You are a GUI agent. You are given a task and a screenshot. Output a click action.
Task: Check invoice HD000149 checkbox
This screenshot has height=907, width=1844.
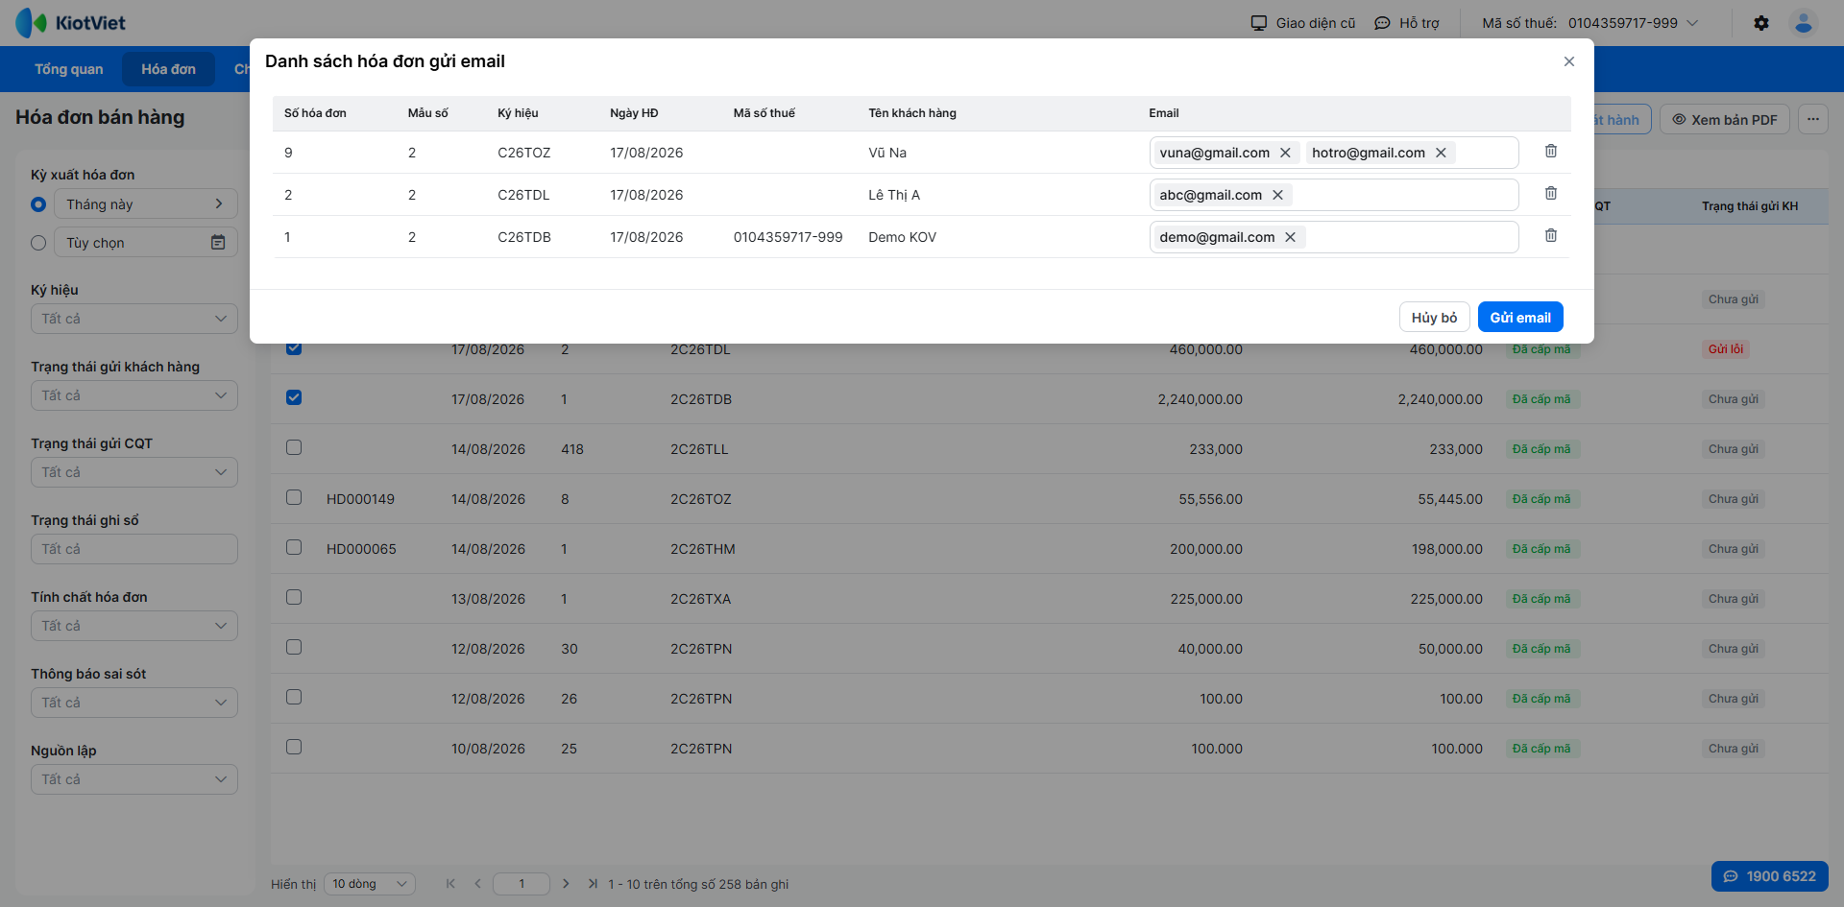pos(294,497)
